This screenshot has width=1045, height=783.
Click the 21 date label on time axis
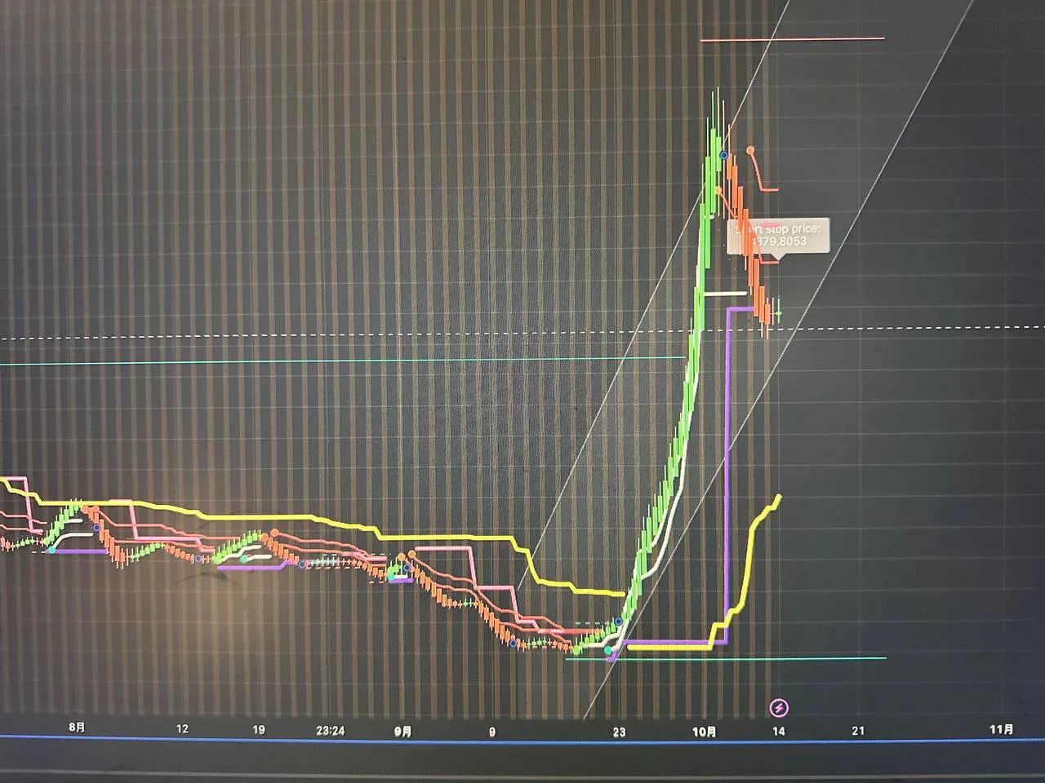pyautogui.click(x=858, y=731)
